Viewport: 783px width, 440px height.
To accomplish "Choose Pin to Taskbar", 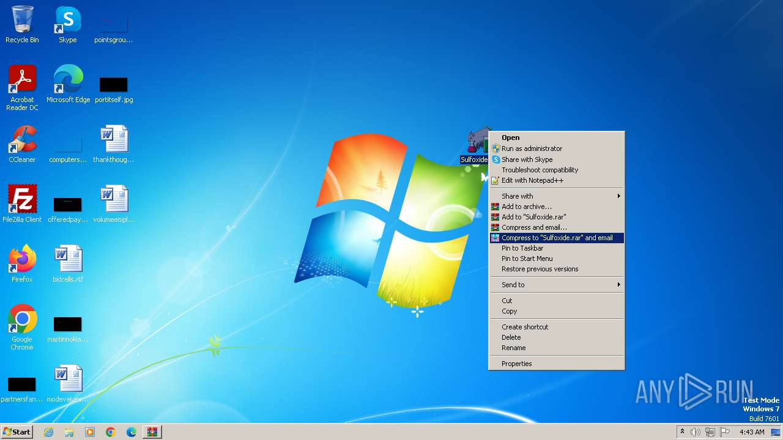I will point(557,248).
